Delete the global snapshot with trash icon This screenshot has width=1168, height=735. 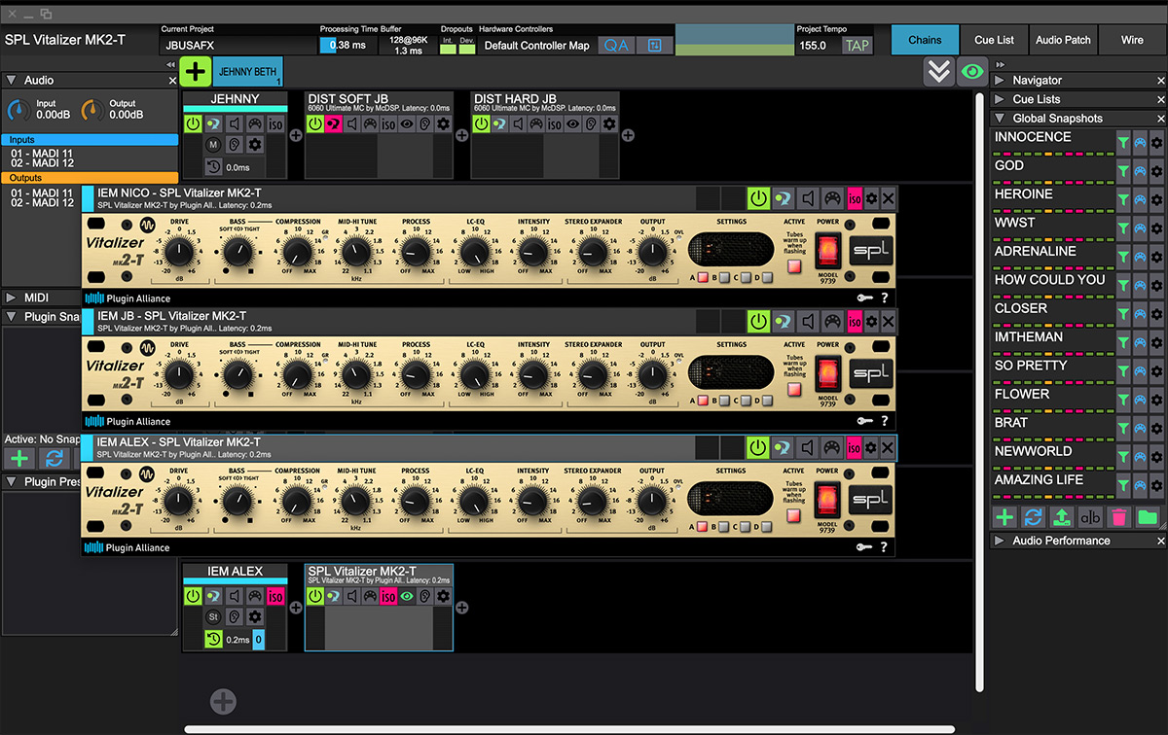pos(1118,518)
